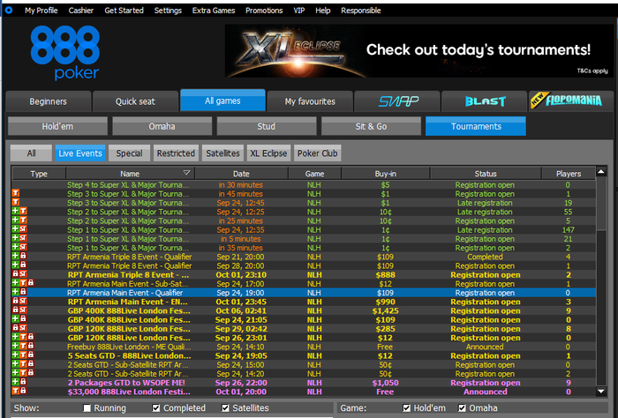The image size is (618, 418).
Task: Toggle the Satellites checkbox in the Show row
Action: pyautogui.click(x=225, y=407)
